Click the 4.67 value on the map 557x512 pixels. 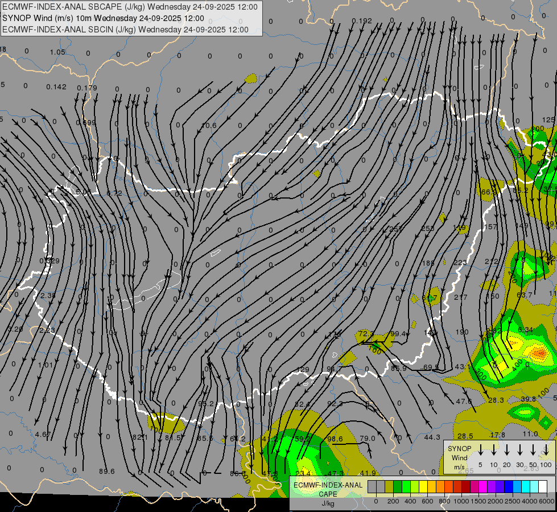43,434
